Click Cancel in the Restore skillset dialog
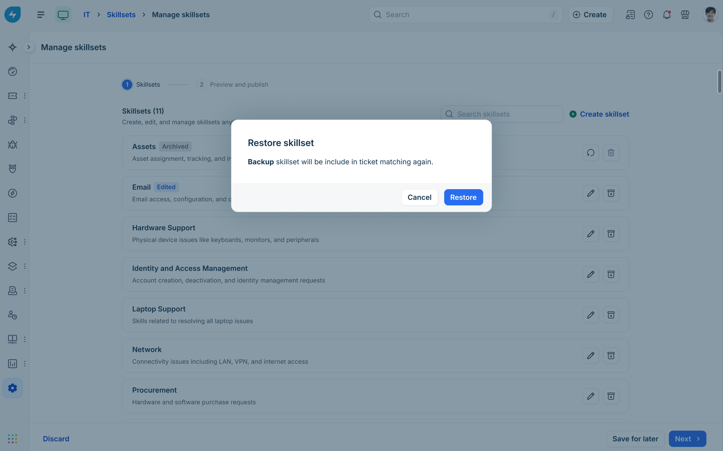The width and height of the screenshot is (723, 451). pos(419,197)
